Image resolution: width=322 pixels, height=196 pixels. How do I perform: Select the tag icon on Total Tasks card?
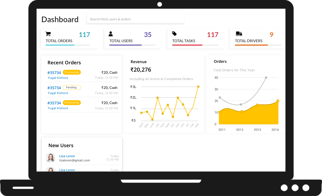pos(175,33)
